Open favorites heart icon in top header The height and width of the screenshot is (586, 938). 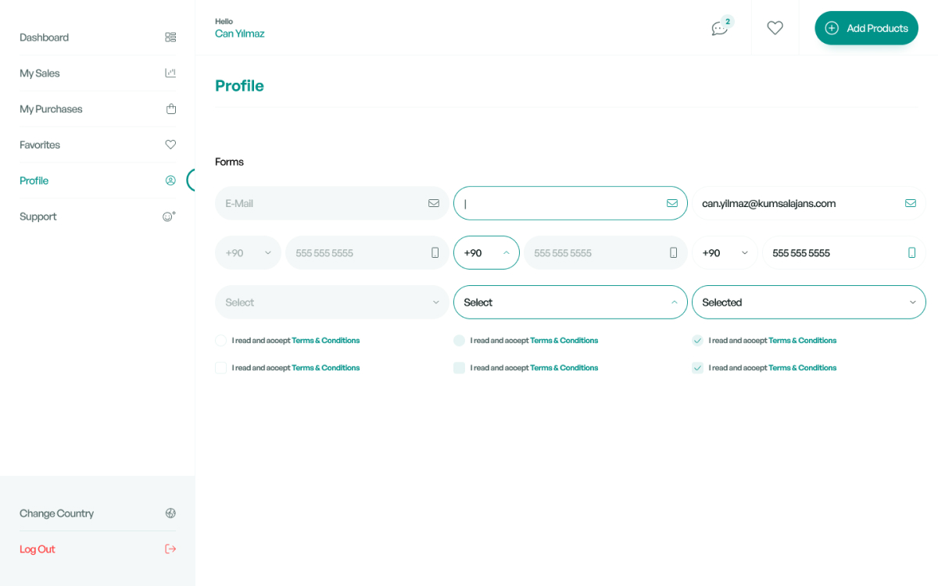(x=775, y=28)
